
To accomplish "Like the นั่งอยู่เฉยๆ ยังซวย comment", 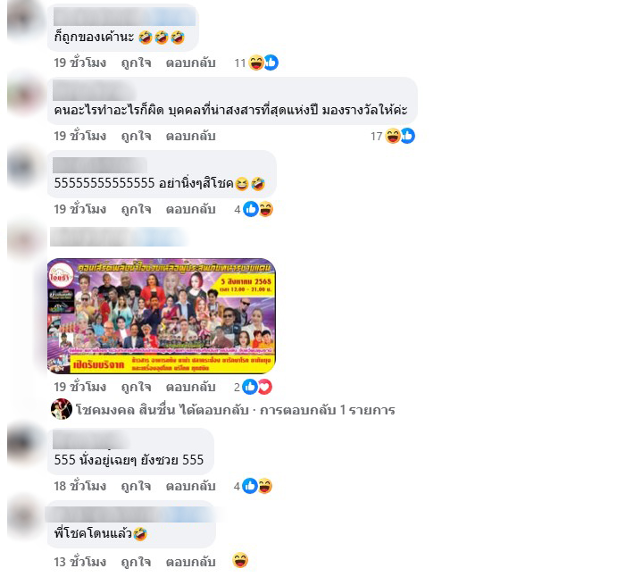I will pyautogui.click(x=136, y=487).
